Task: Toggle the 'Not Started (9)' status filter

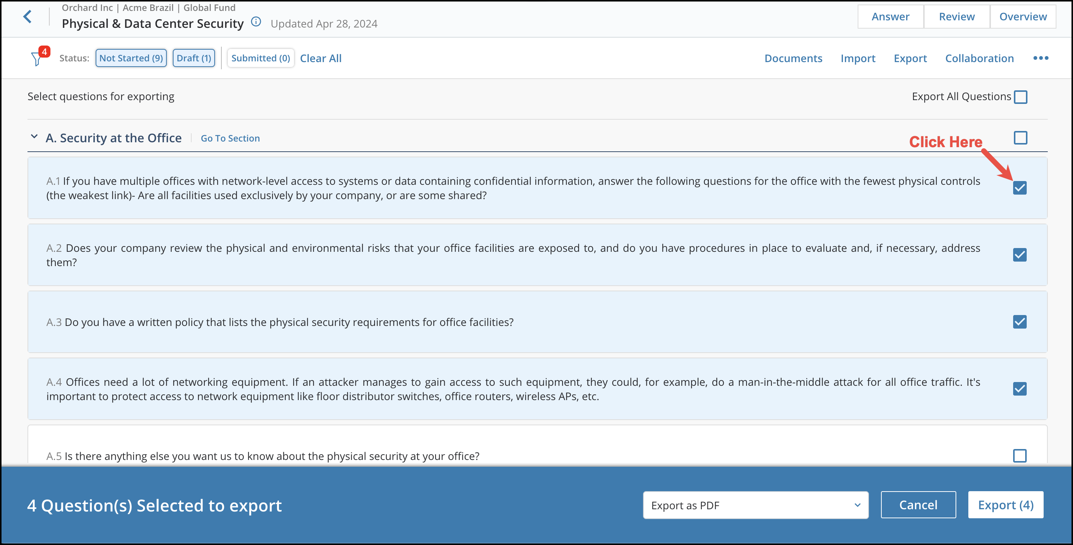Action: coord(131,58)
